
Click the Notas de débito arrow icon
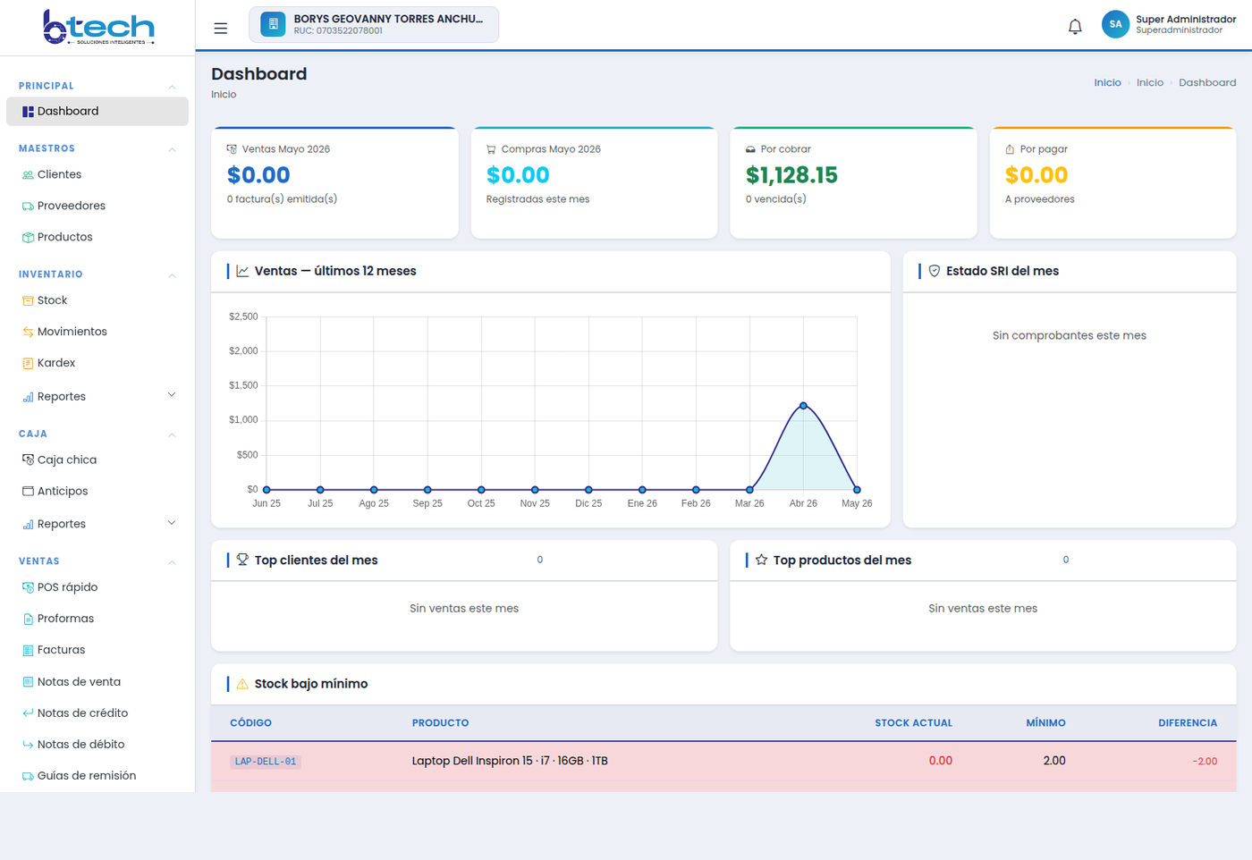tap(28, 745)
